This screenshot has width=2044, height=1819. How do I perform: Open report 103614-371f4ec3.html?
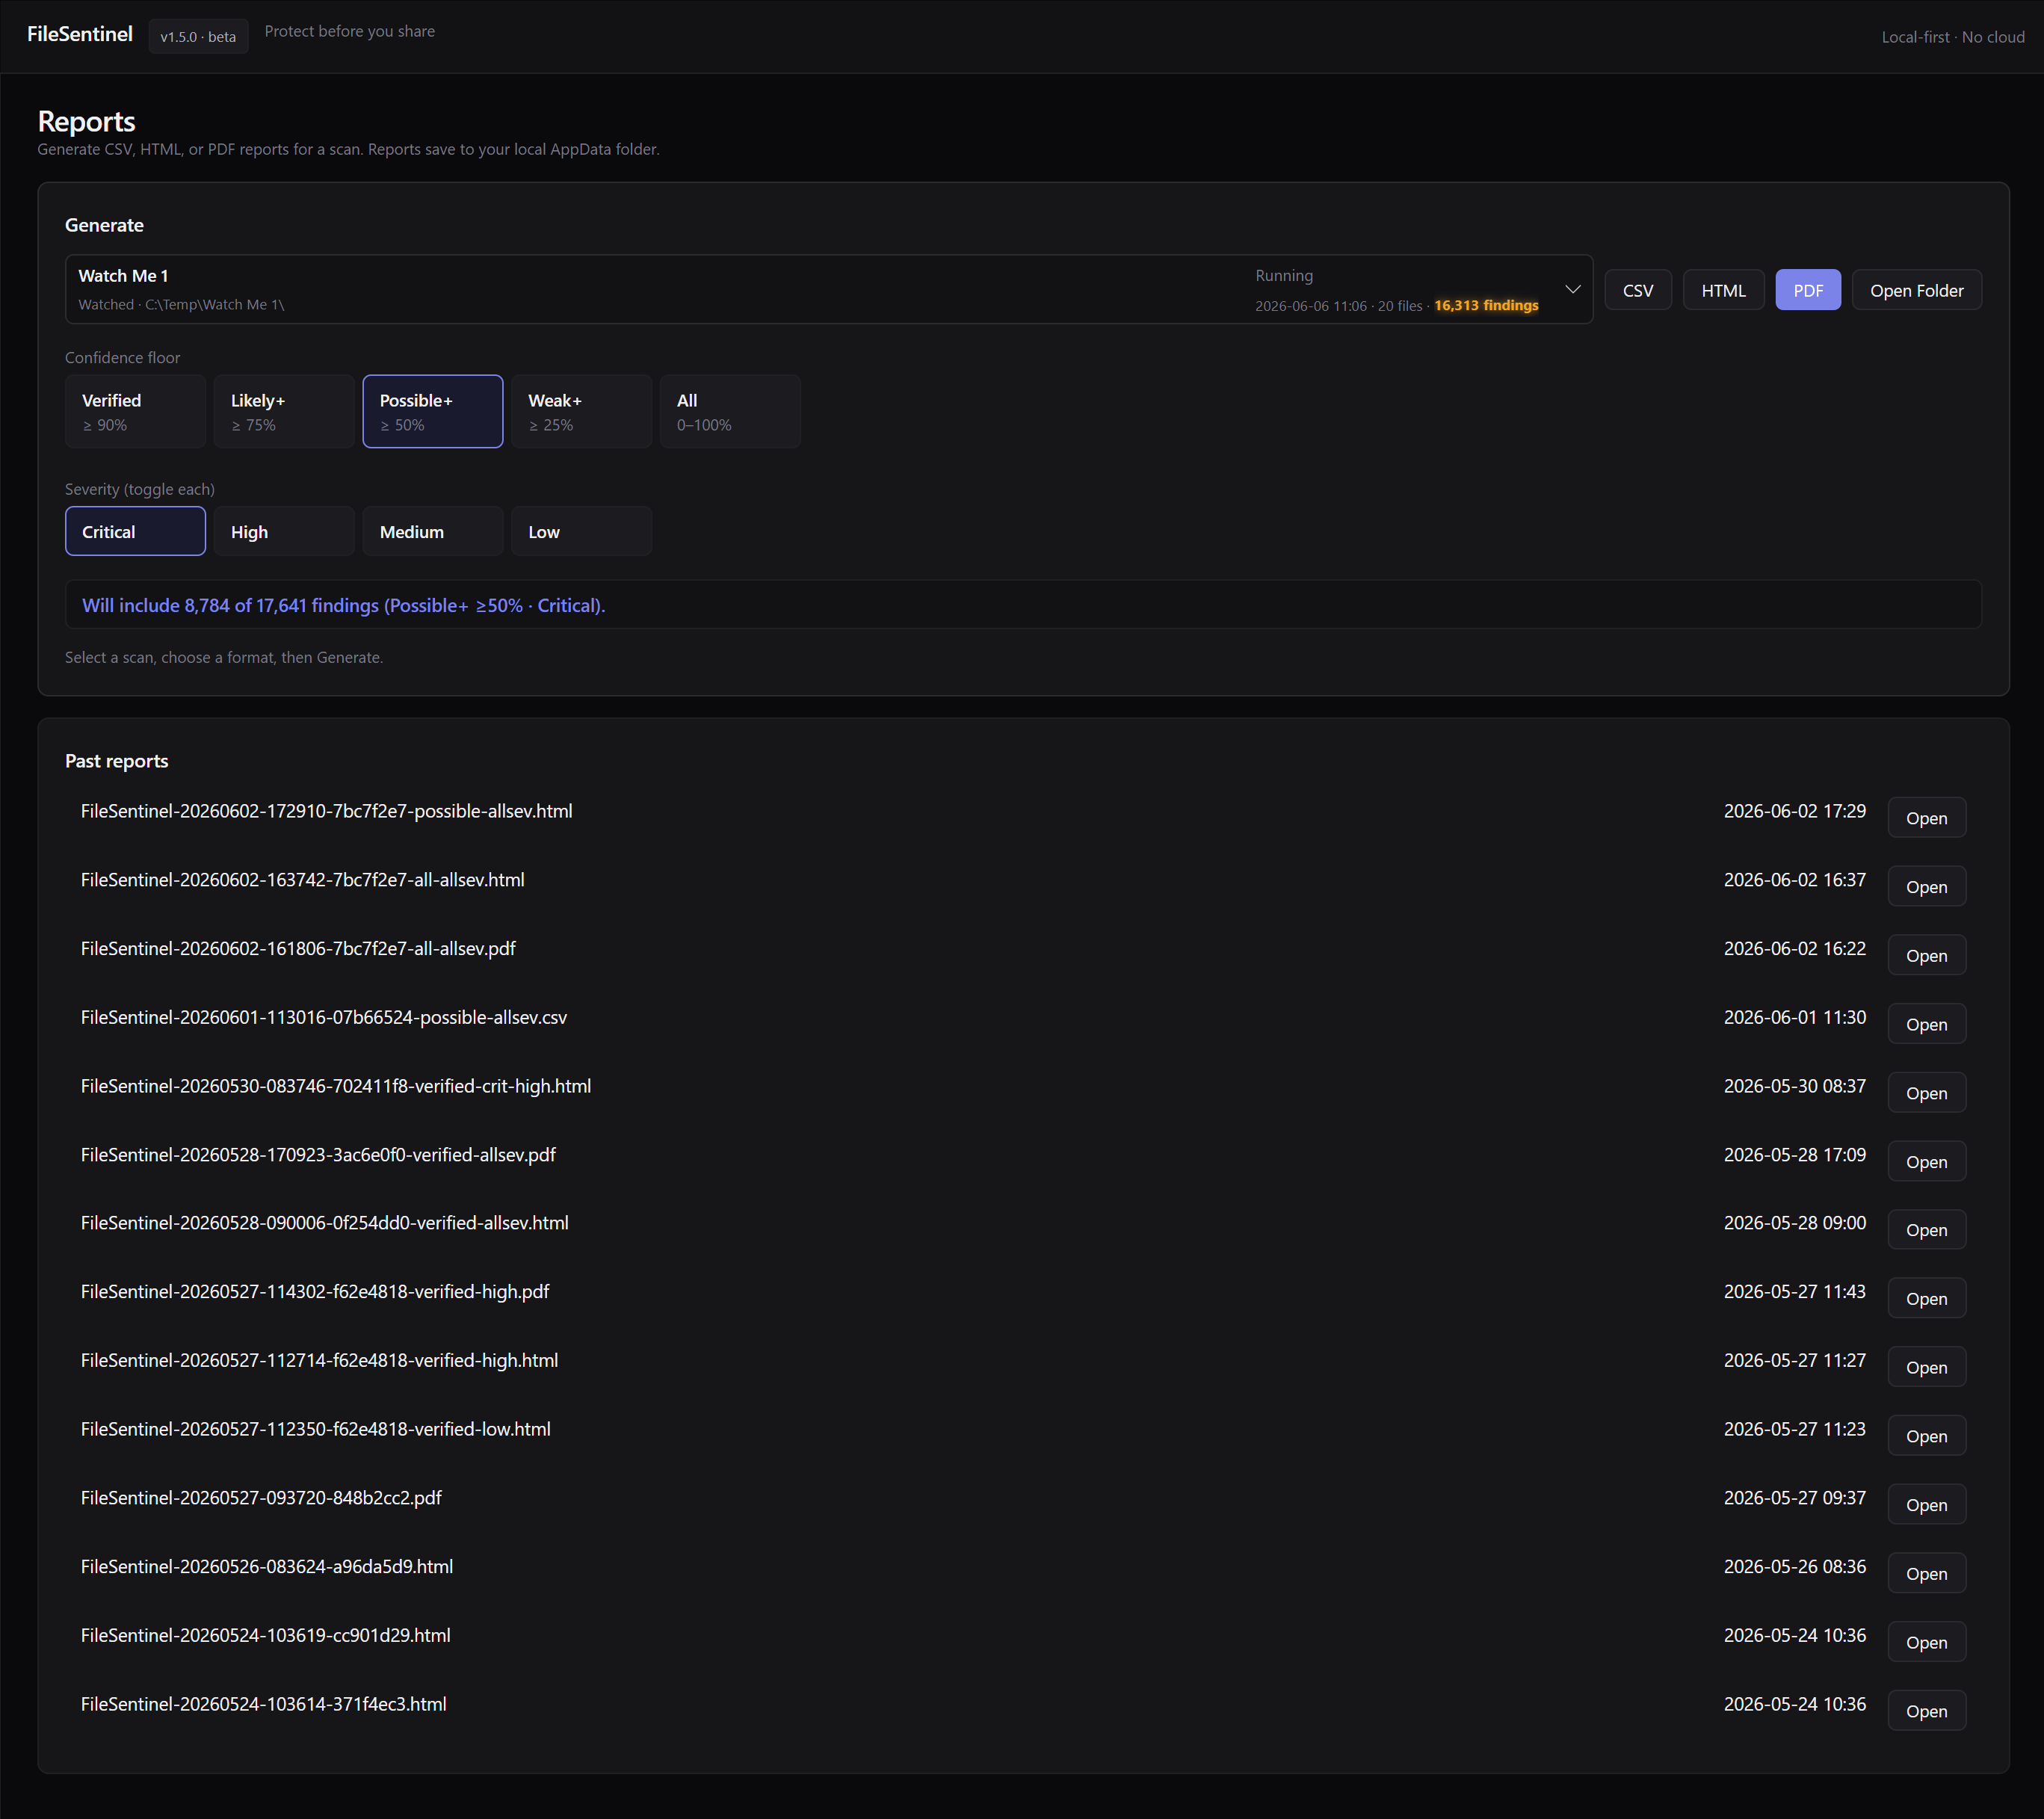click(x=1926, y=1711)
